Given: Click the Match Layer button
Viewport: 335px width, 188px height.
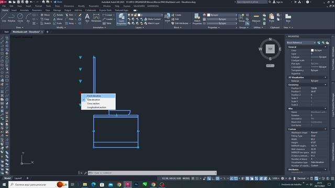Looking at the screenshot, I should [152, 23].
